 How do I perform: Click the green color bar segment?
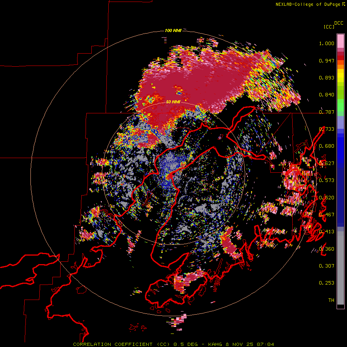[x=340, y=105]
